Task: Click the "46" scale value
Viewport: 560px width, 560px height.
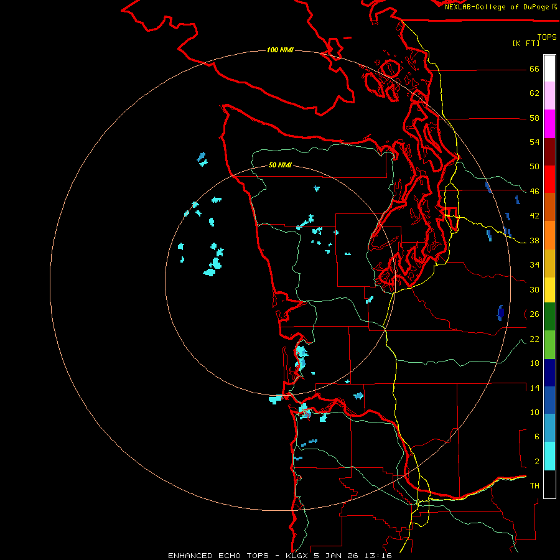Action: click(x=534, y=192)
